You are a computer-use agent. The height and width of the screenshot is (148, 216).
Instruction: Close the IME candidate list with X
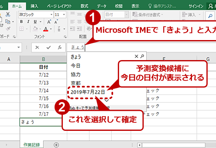tap(137, 56)
